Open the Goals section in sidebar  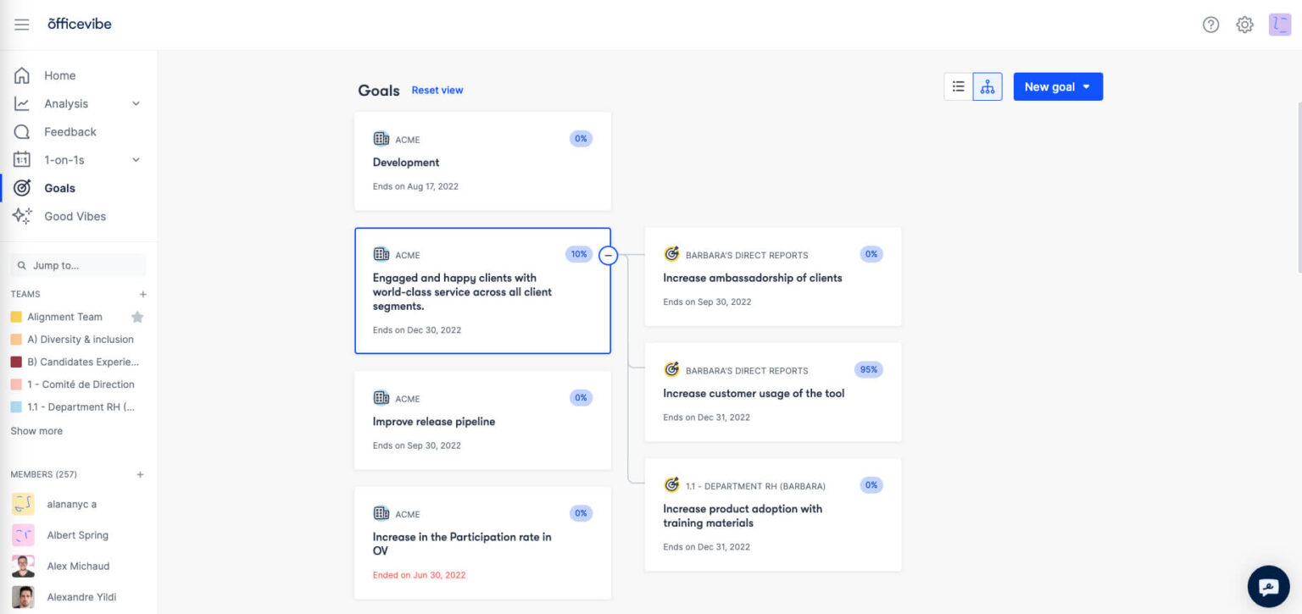tap(58, 188)
